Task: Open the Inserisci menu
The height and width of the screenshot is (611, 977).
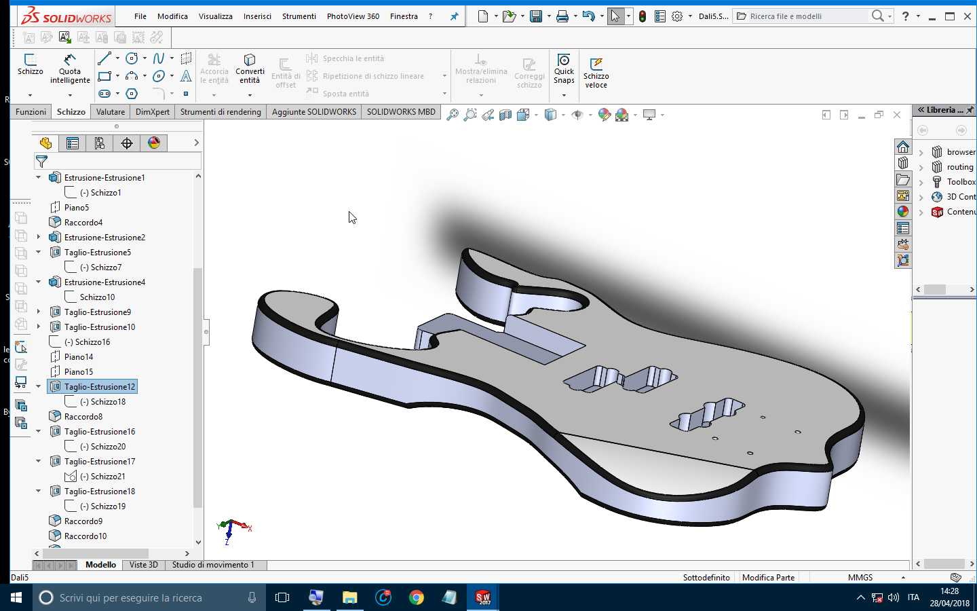Action: coord(257,16)
